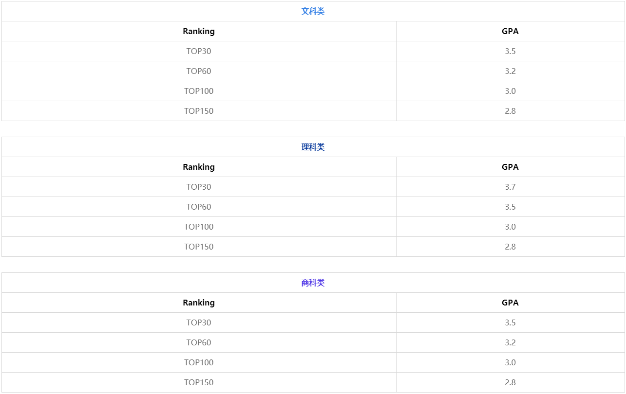Click TOP60 cell in 理科类 table

199,207
